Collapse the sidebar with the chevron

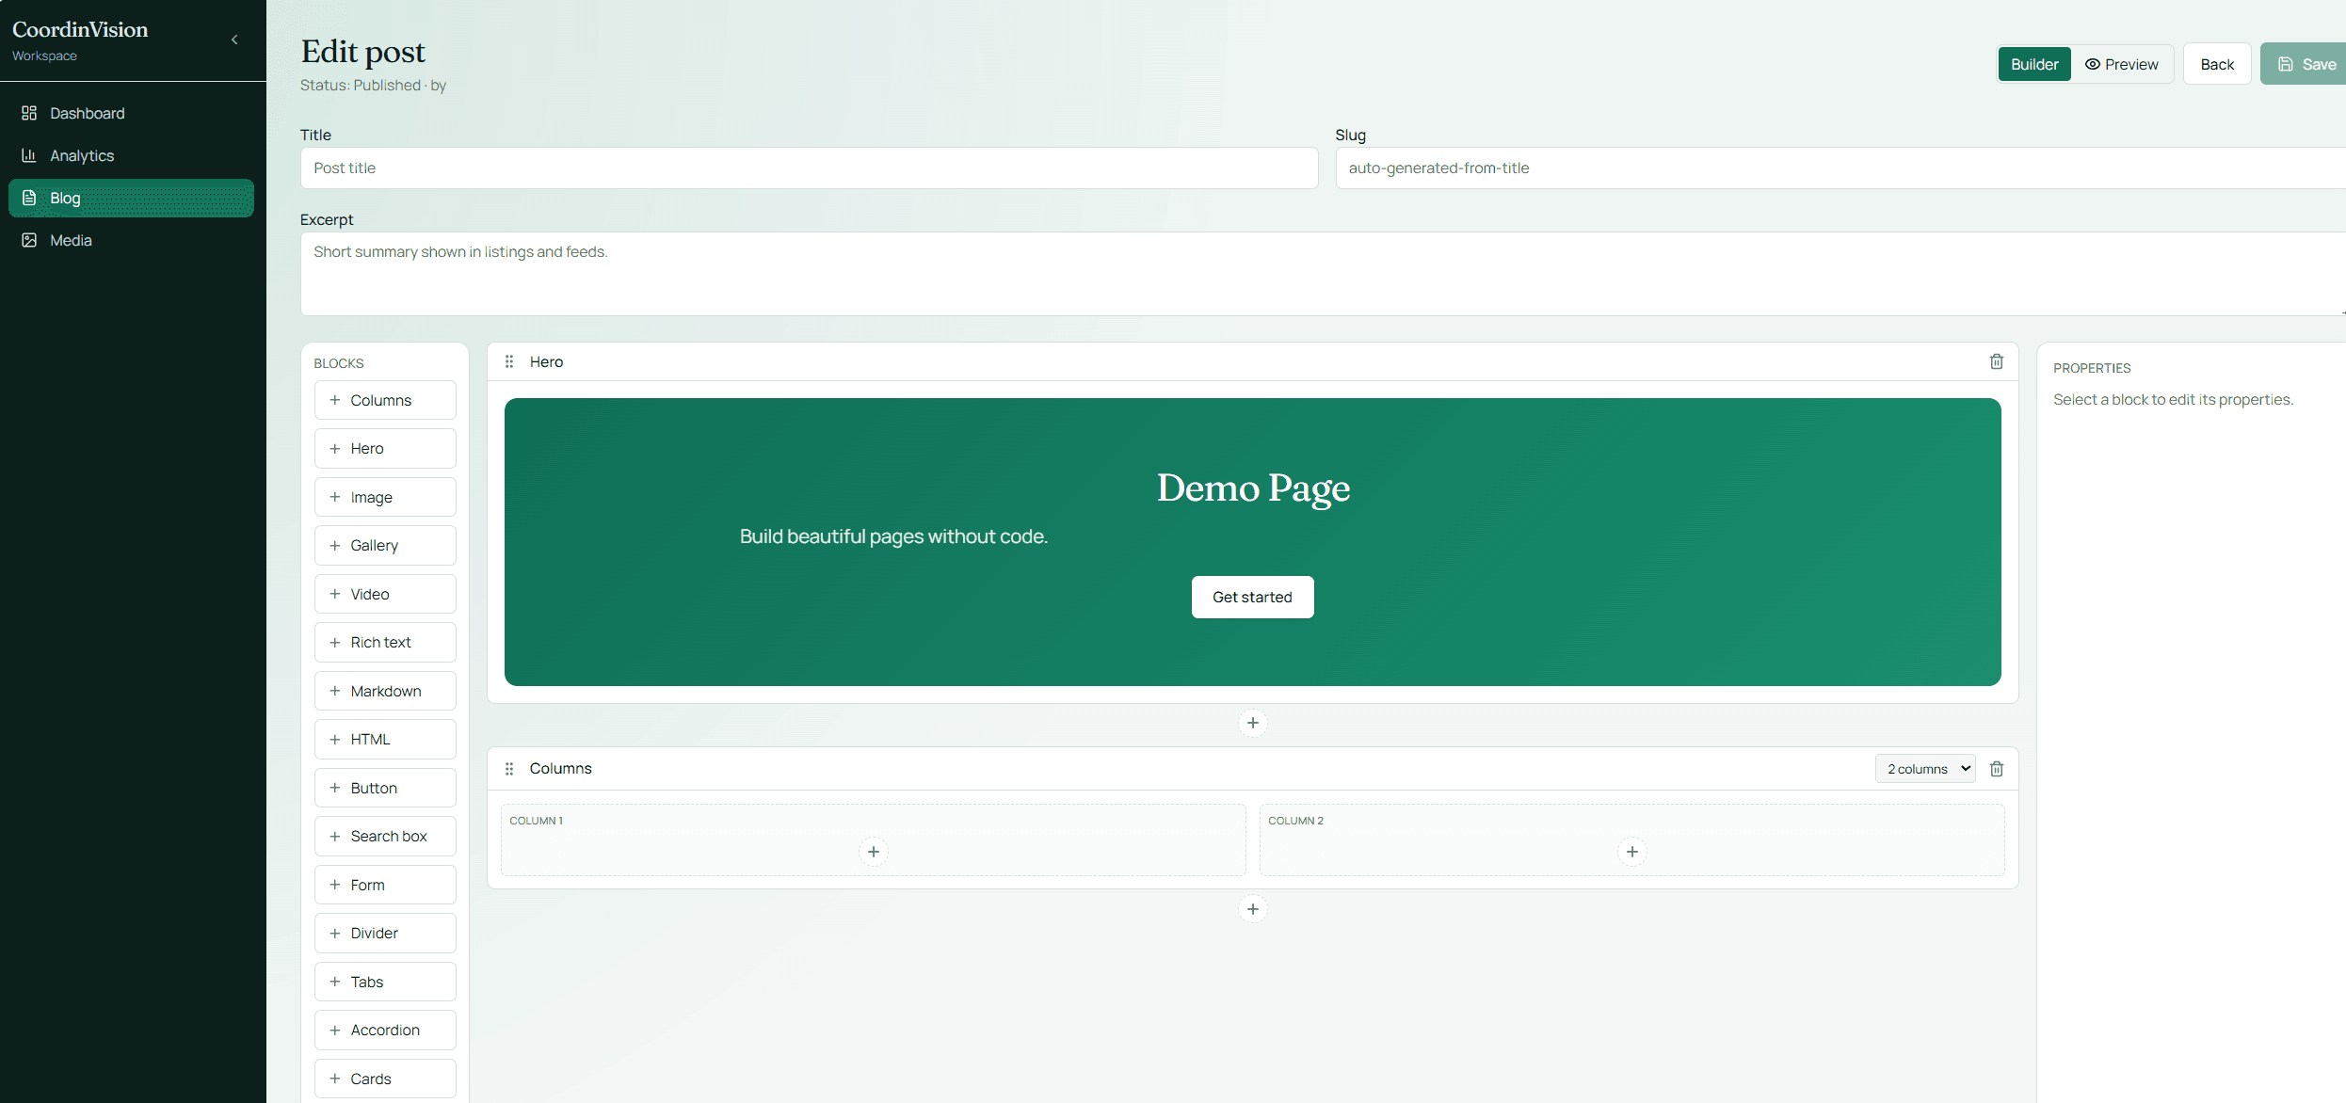pos(234,40)
